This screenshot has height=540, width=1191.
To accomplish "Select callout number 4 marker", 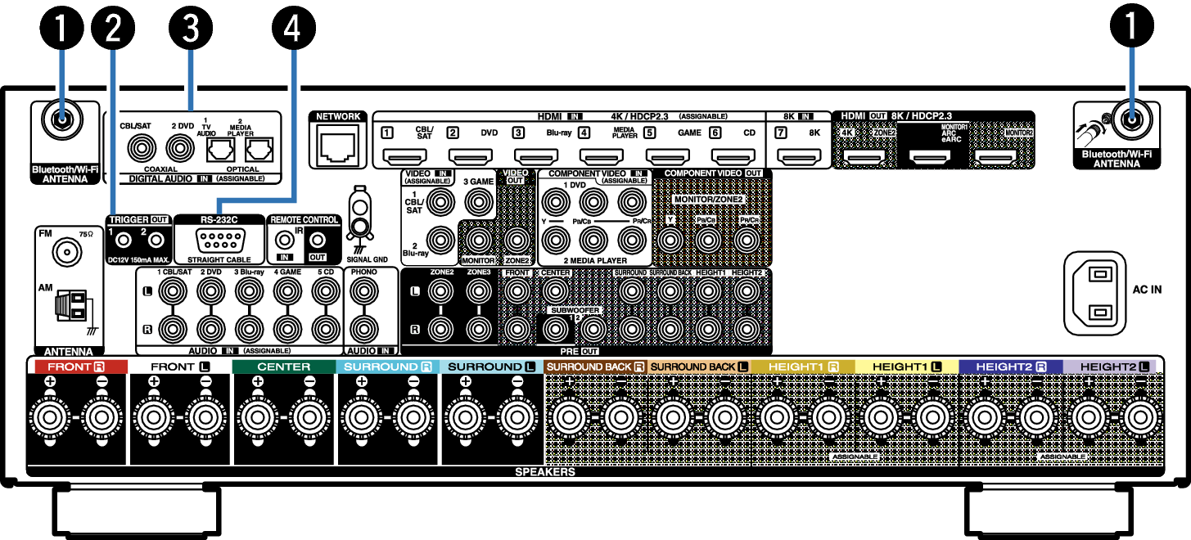I will point(293,29).
